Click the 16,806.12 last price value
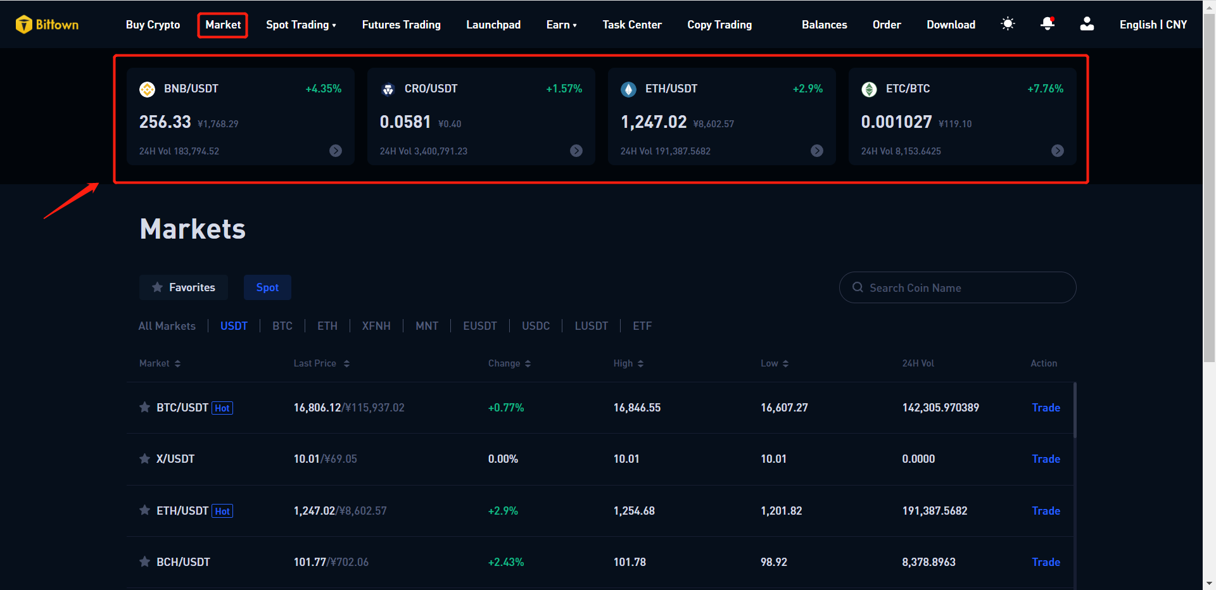This screenshot has height=590, width=1216. [x=317, y=408]
